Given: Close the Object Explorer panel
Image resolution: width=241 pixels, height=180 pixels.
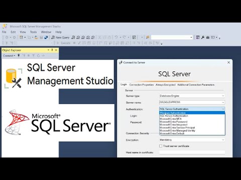Looking at the screenshot, I should [56, 50].
